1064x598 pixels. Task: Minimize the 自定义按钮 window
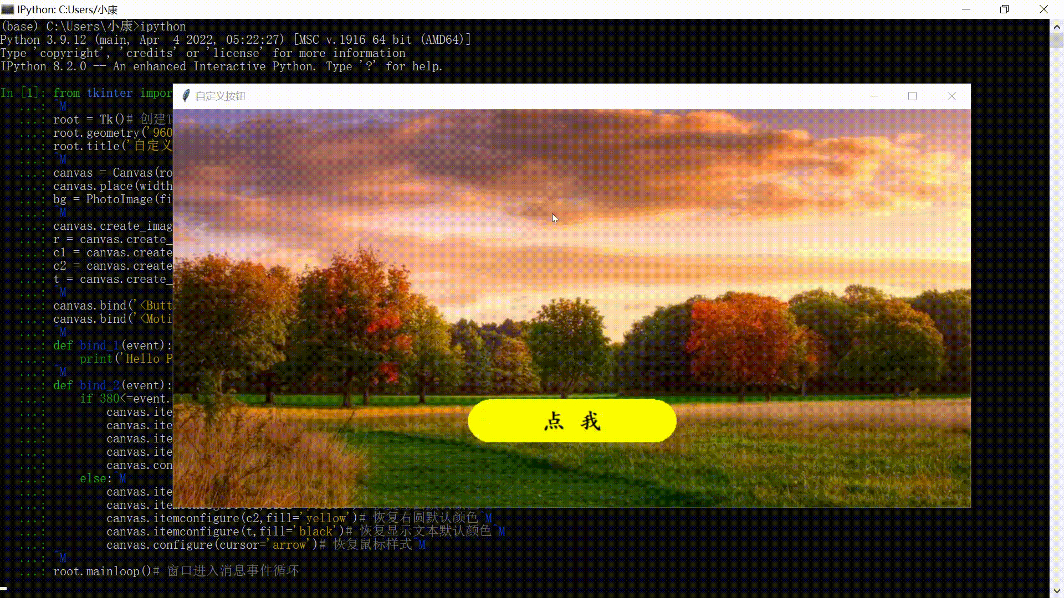point(874,96)
